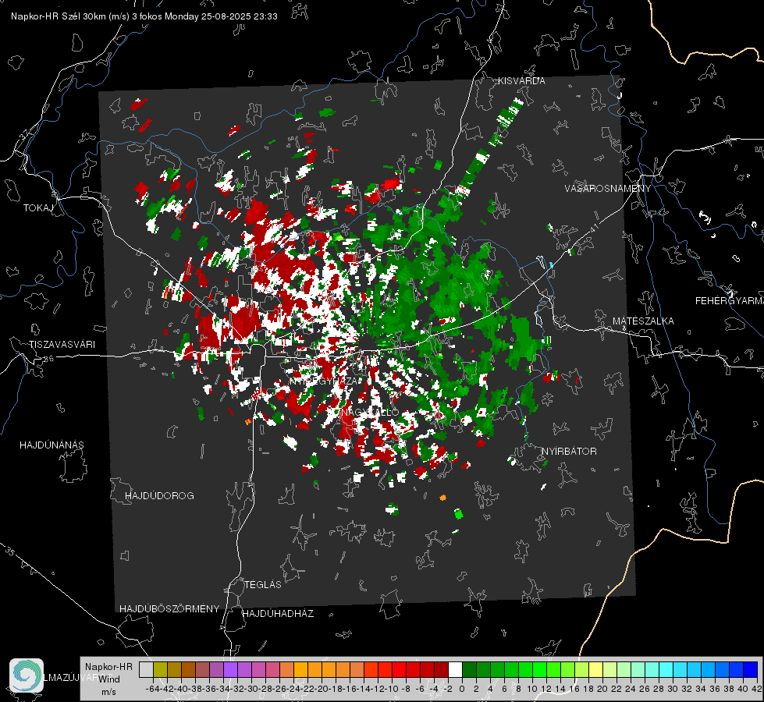764x702 pixels.
Task: Click the Napkor-HR legend title
Action: [108, 667]
